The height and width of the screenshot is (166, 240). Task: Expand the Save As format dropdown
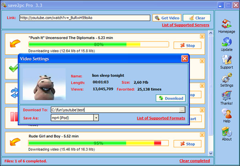tap(96, 118)
